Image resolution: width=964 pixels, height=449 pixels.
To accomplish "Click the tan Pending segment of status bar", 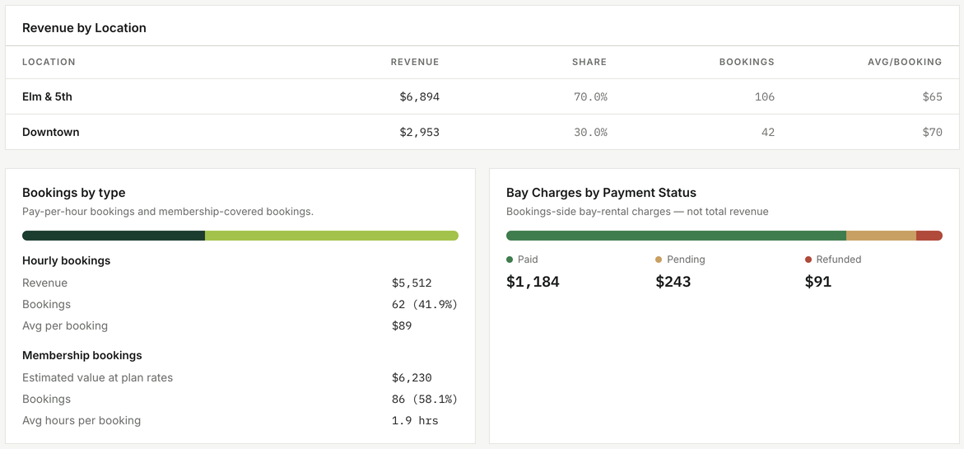I will [x=881, y=236].
